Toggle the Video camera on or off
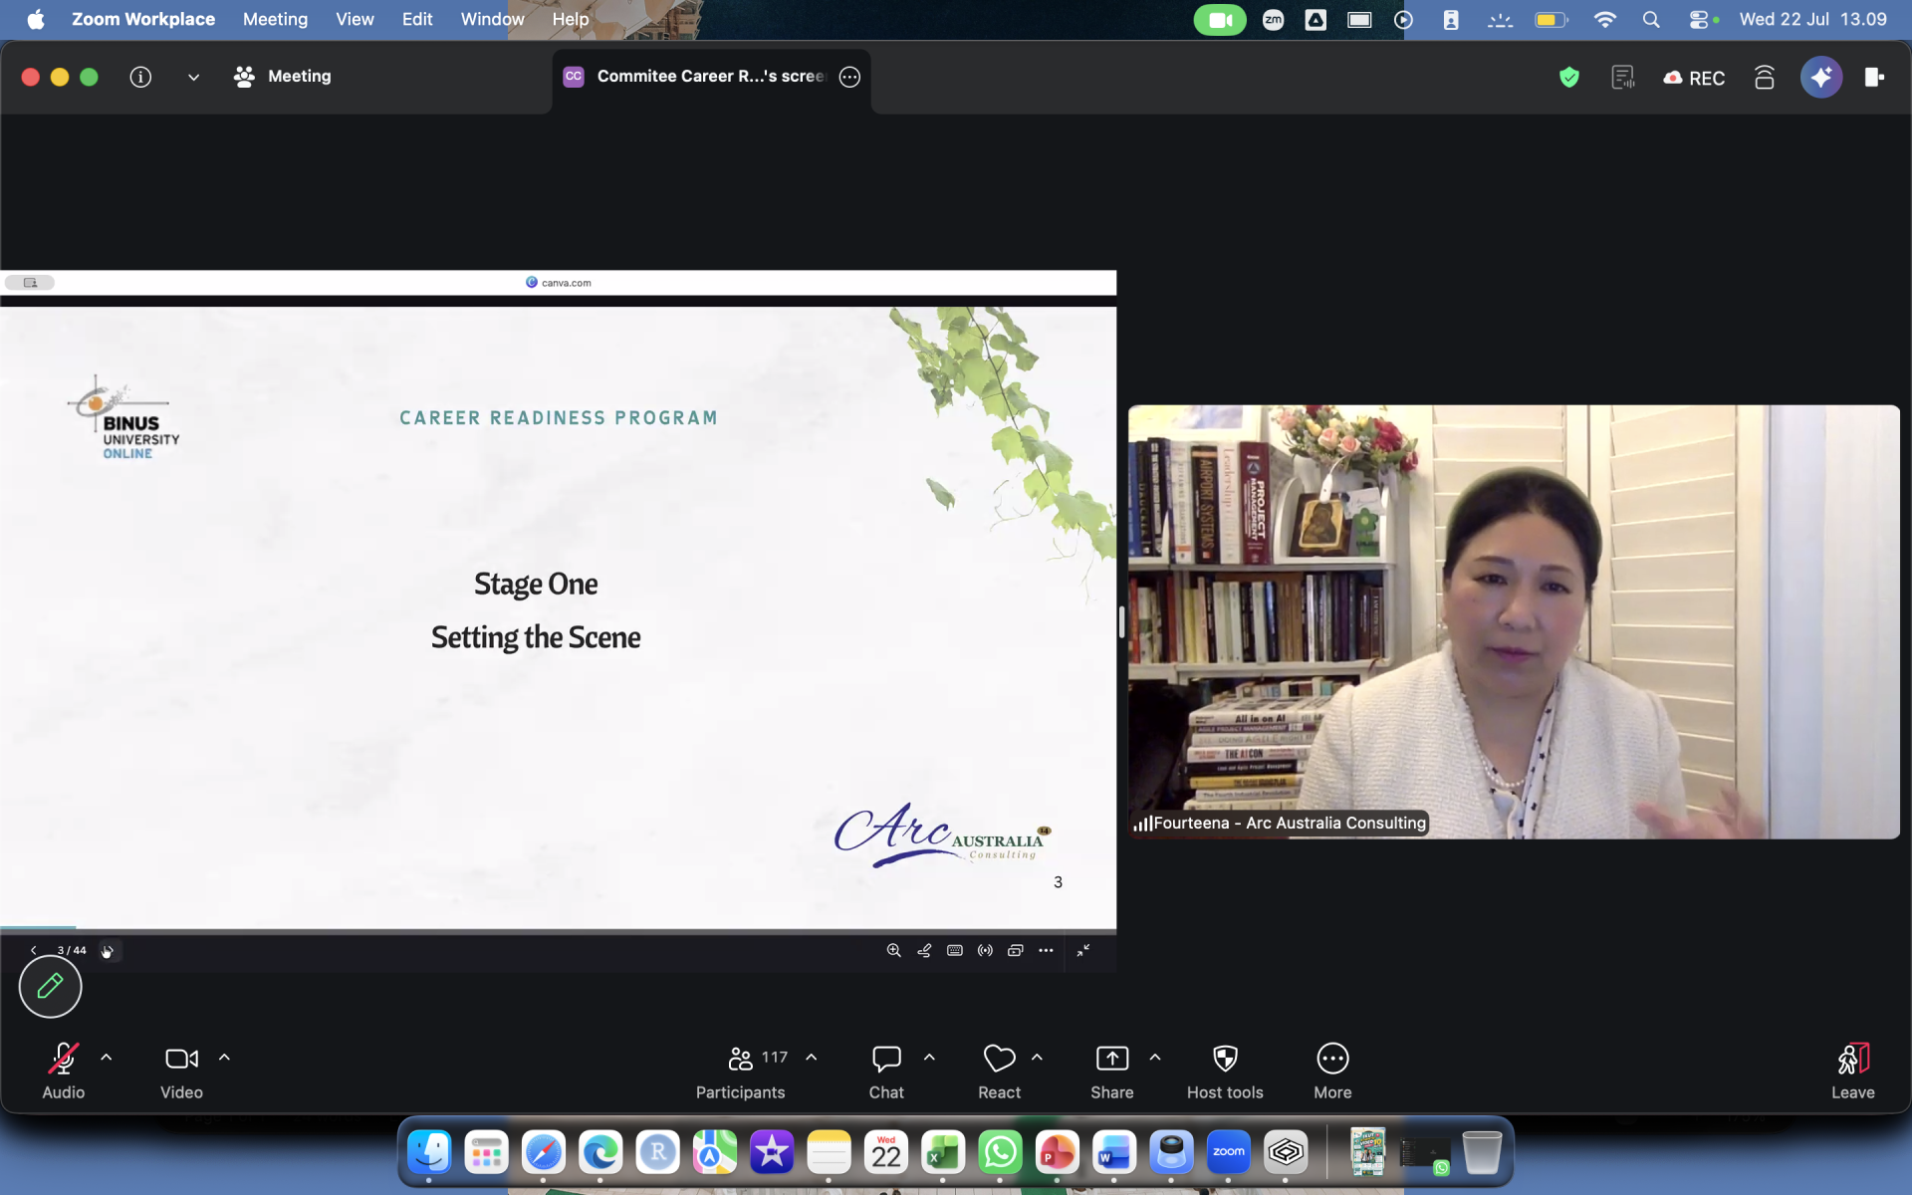The width and height of the screenshot is (1912, 1195). [x=181, y=1072]
